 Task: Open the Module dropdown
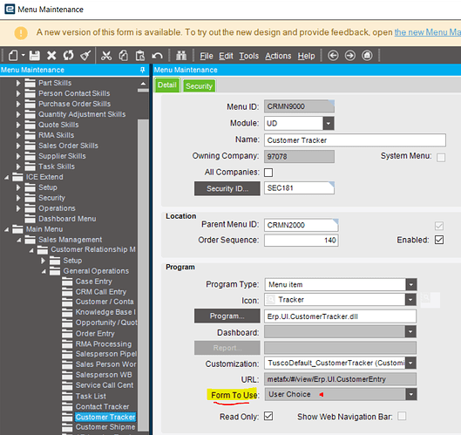[x=329, y=124]
